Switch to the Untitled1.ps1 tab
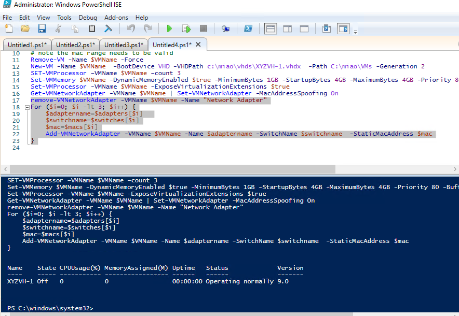Image resolution: width=459 pixels, height=316 pixels. tap(27, 45)
